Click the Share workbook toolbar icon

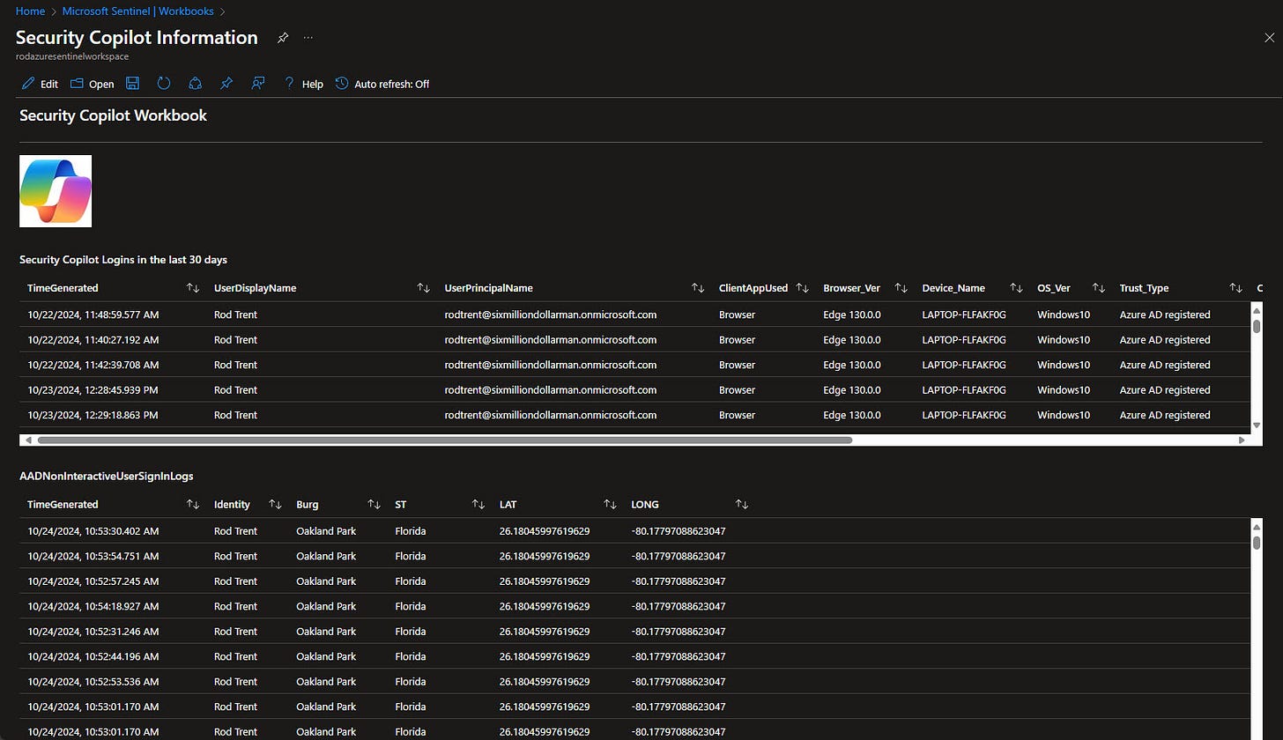point(195,83)
